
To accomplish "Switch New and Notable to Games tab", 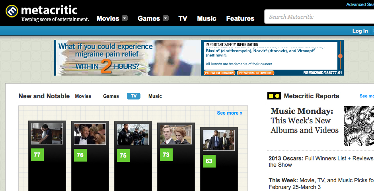I will point(111,96).
